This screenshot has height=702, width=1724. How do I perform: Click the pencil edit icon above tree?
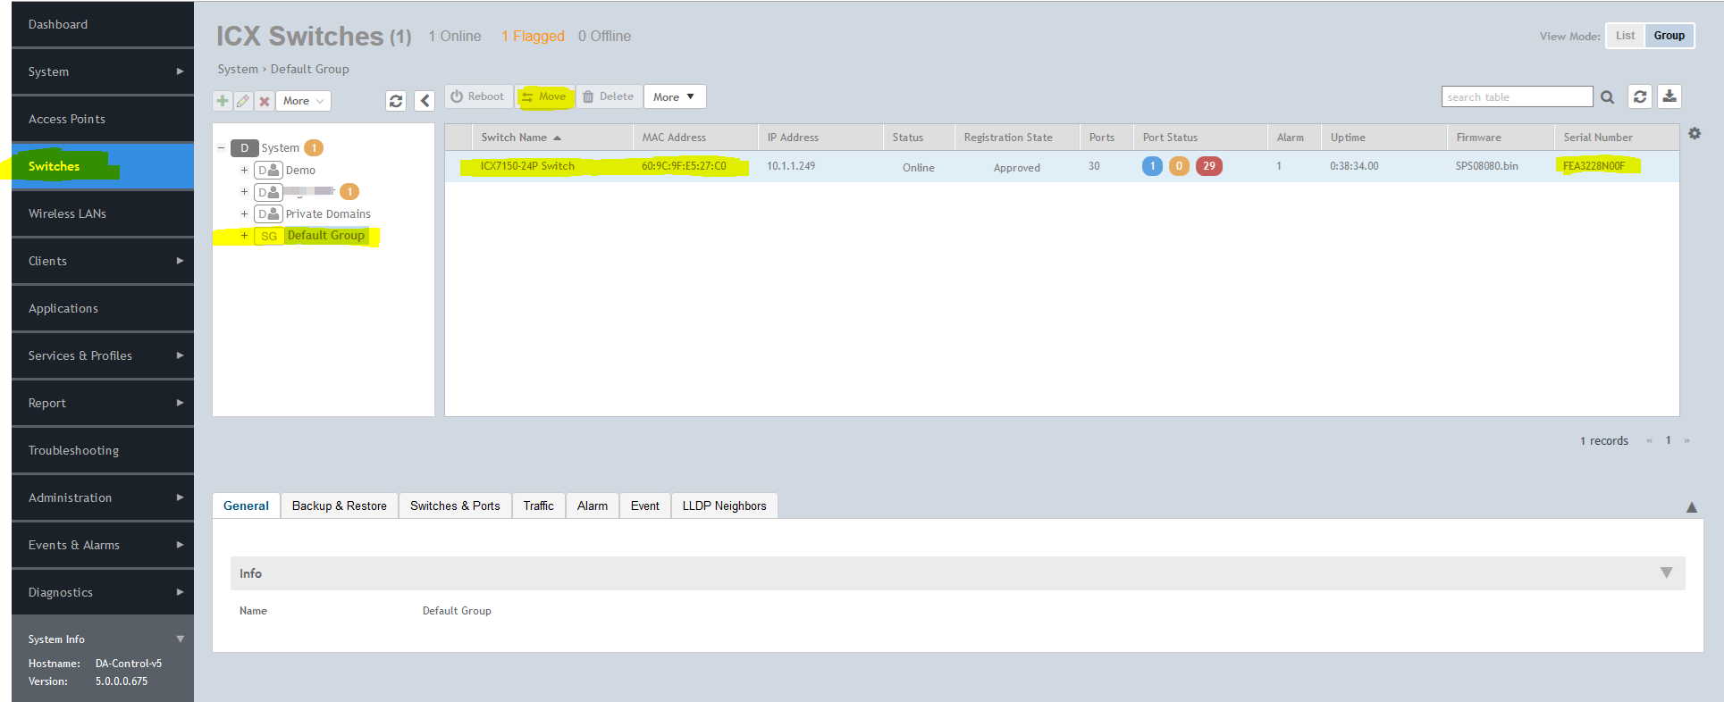243,101
